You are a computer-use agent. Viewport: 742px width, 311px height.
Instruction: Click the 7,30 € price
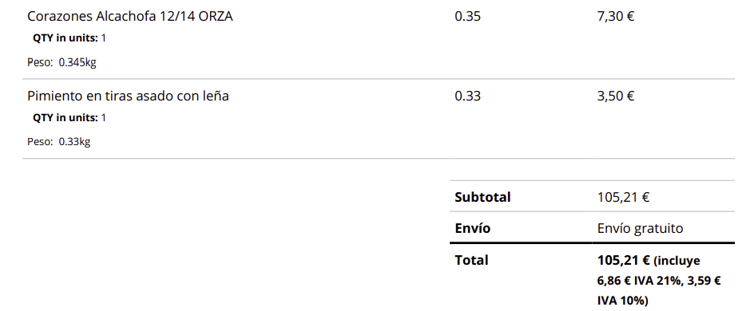point(616,17)
